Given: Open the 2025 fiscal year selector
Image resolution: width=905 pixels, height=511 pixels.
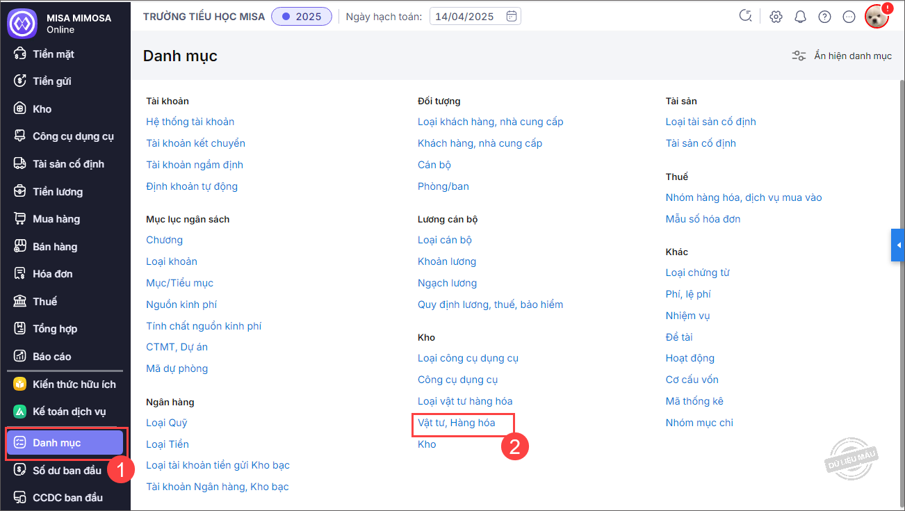Looking at the screenshot, I should click(302, 16).
